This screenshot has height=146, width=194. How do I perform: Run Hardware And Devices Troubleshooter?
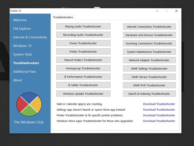pos(149,35)
